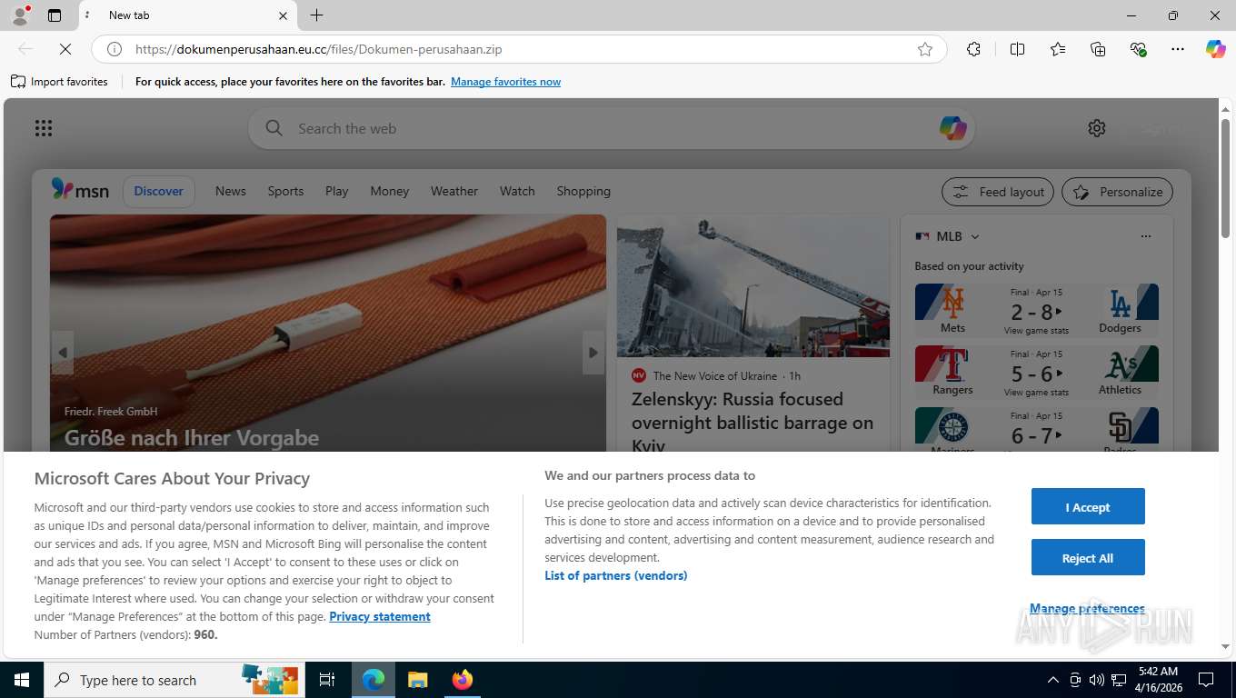Focus the Search the web field

pos(611,128)
